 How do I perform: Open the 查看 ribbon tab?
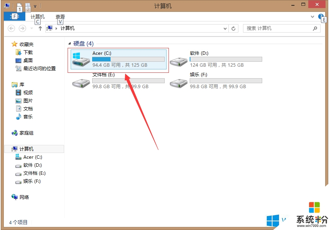tap(60, 17)
